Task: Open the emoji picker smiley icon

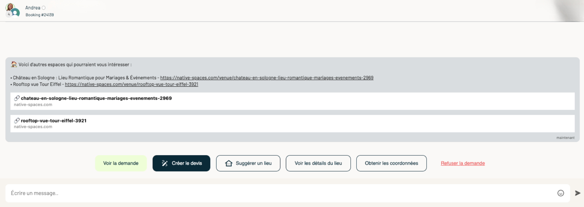Action: [x=560, y=193]
